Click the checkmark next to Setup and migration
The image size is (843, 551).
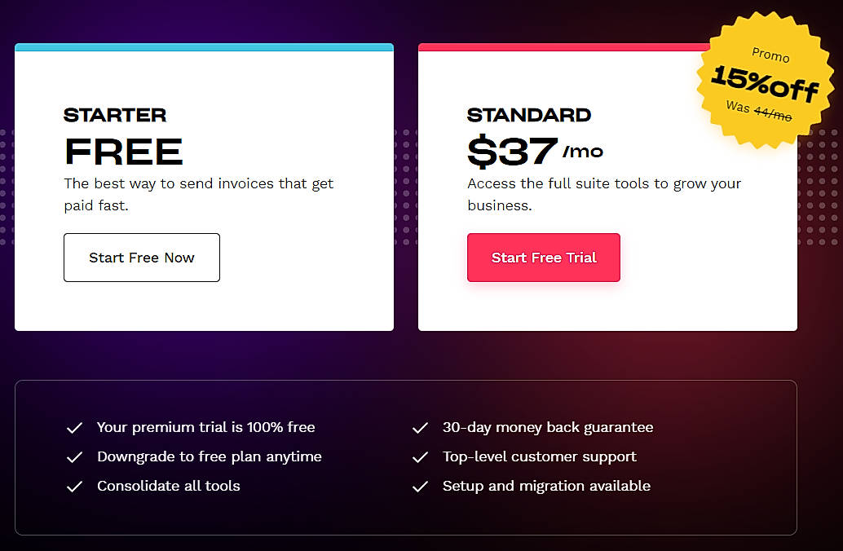point(421,486)
